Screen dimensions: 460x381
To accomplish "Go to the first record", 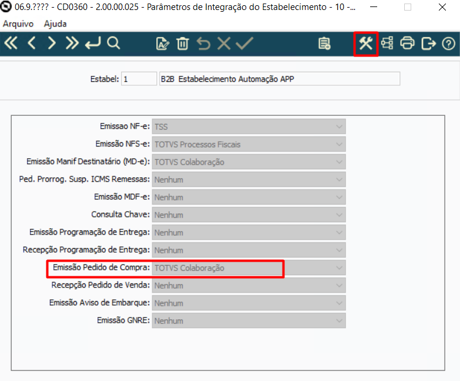I will point(11,44).
